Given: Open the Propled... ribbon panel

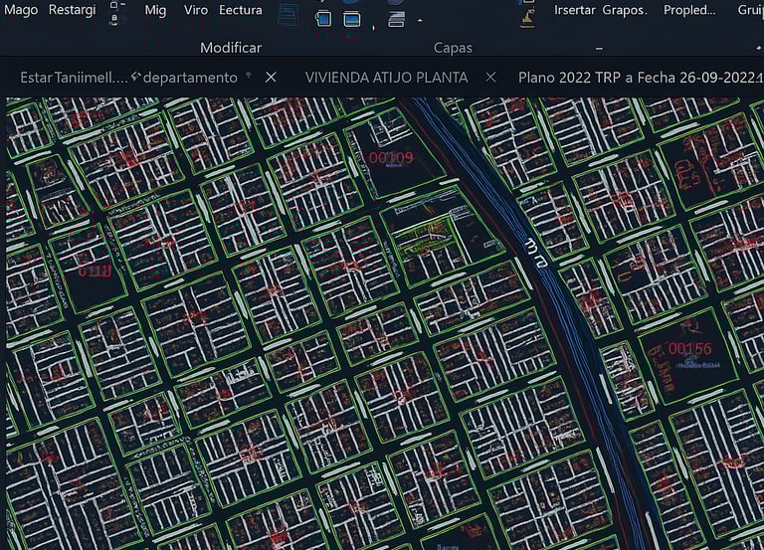Looking at the screenshot, I should coord(689,10).
